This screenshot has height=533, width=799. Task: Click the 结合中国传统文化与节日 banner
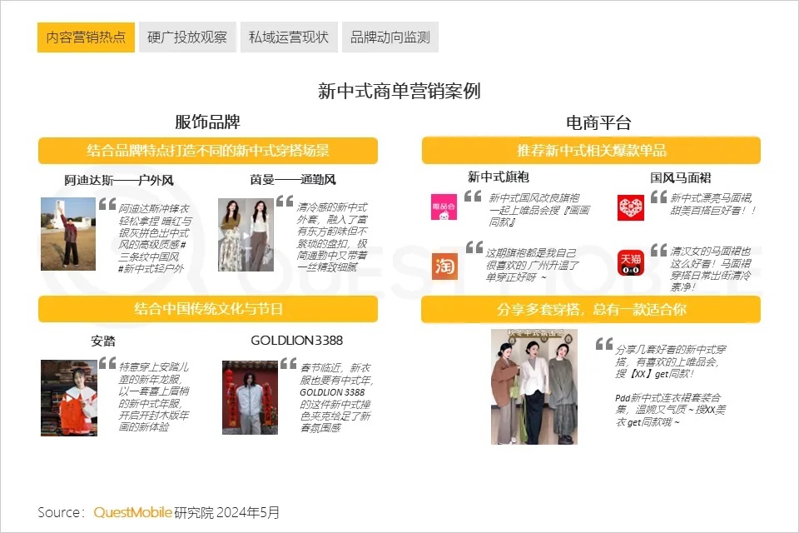[208, 309]
